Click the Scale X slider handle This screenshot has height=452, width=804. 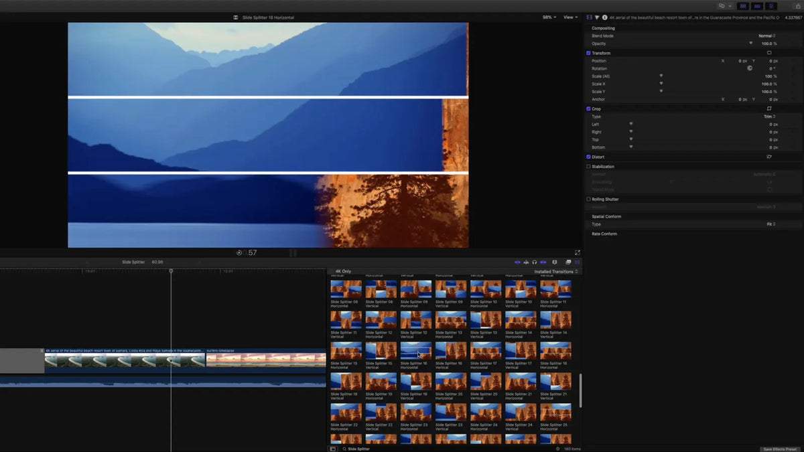661,84
